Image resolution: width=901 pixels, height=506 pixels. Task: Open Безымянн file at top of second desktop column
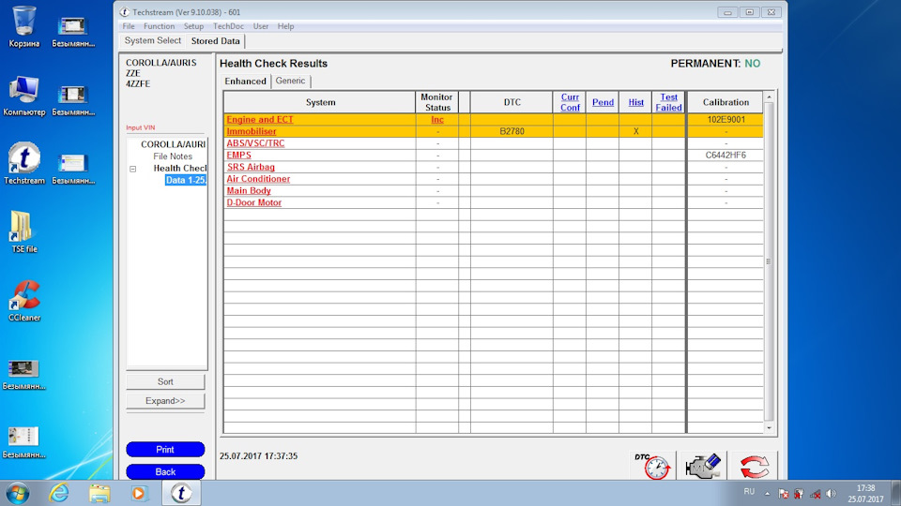click(73, 32)
